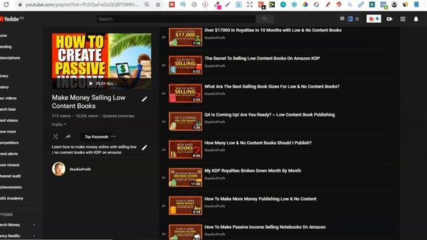This screenshot has height=240, width=427.
Task: Open the Public privacy dropdown
Action: coord(59,125)
